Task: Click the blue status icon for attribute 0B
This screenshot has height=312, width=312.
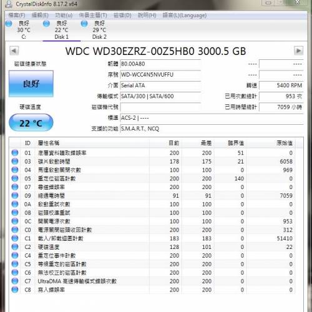Action: click(x=15, y=213)
